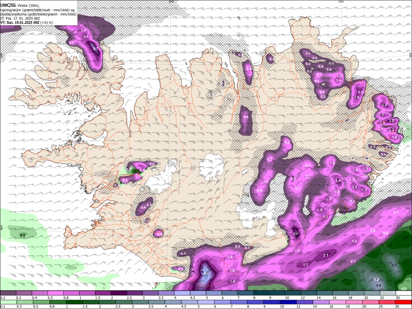Click the "3.0" value on the east coast
This screenshot has width=412, height=309.
point(391,121)
